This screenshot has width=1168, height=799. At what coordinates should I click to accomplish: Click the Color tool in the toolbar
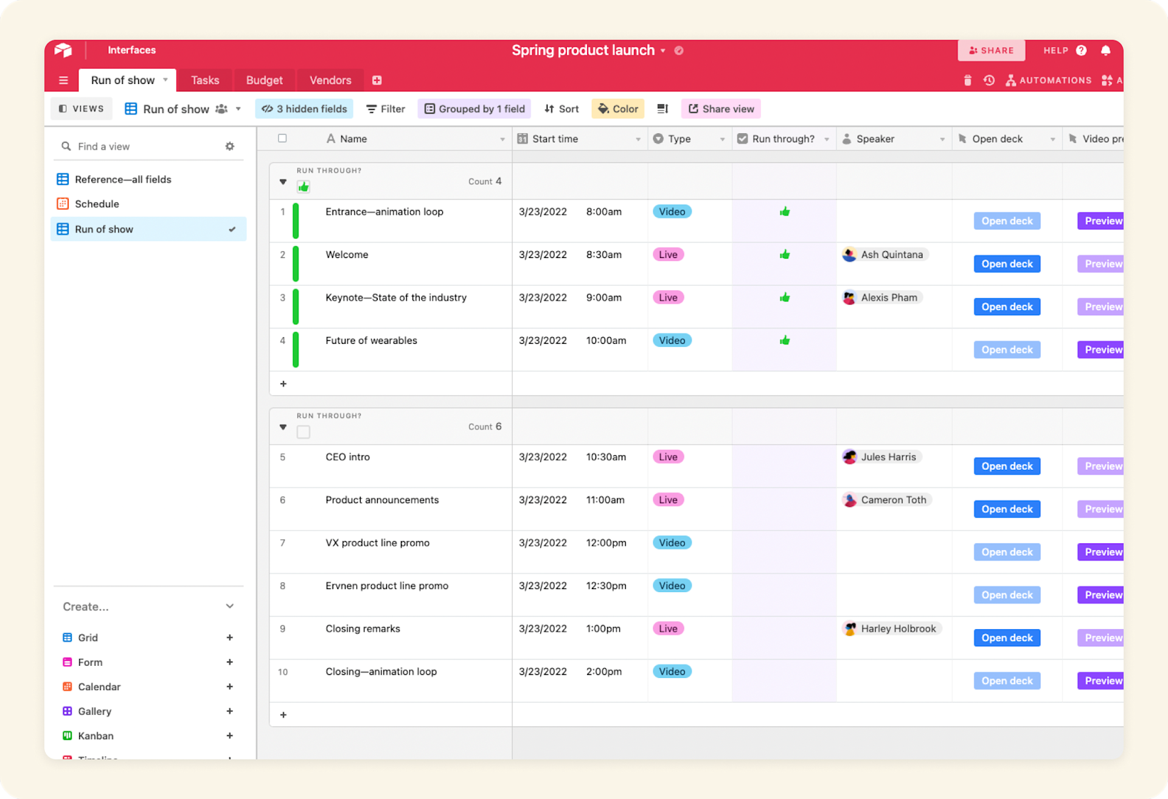[x=617, y=108]
